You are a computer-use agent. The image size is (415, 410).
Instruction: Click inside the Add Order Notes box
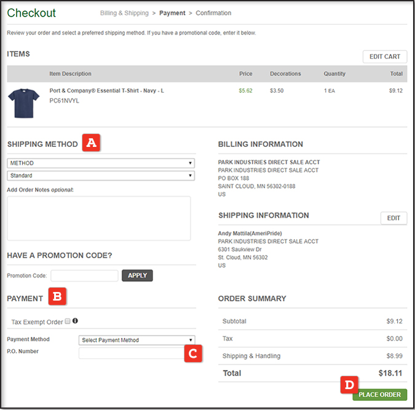click(98, 218)
